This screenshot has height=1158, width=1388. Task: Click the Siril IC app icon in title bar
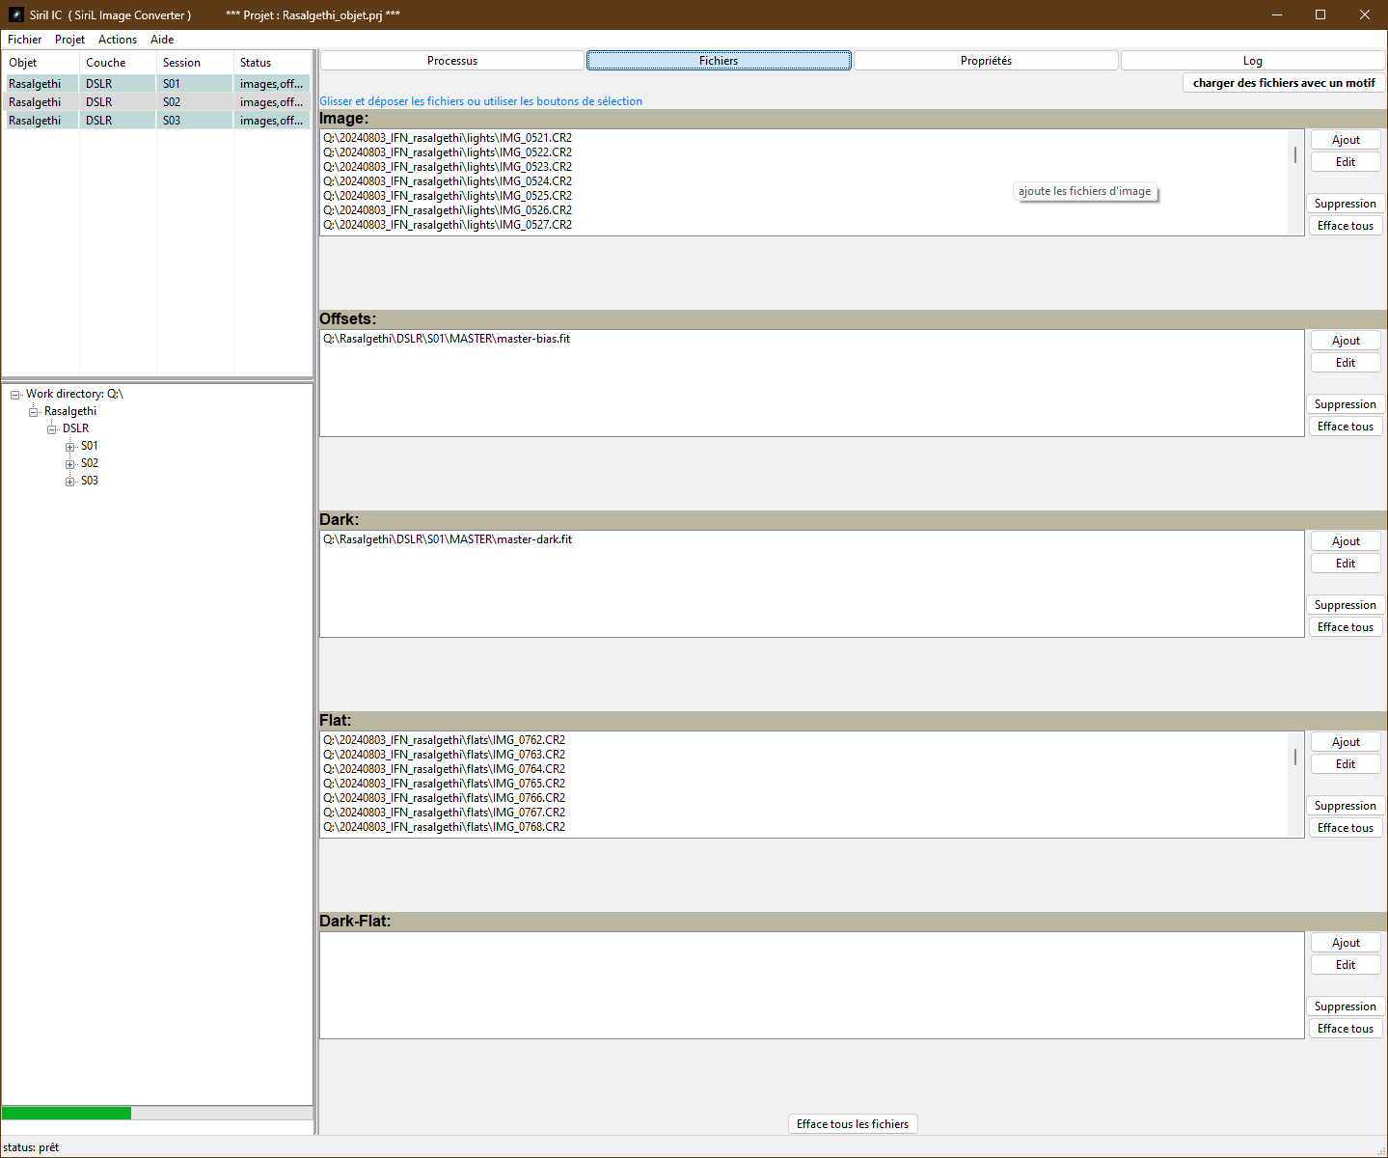15,14
